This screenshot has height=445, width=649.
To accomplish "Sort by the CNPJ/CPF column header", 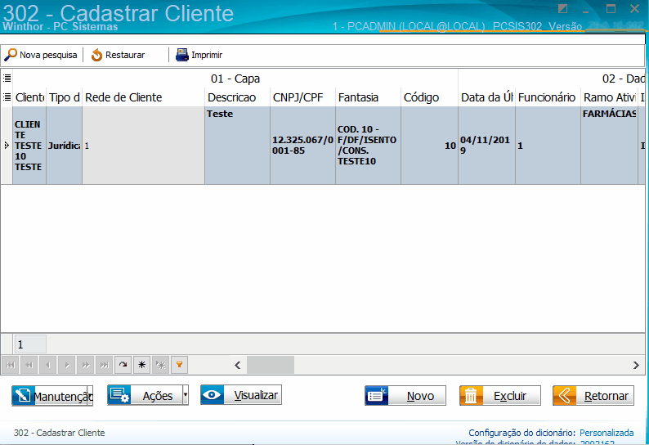I will pyautogui.click(x=302, y=97).
